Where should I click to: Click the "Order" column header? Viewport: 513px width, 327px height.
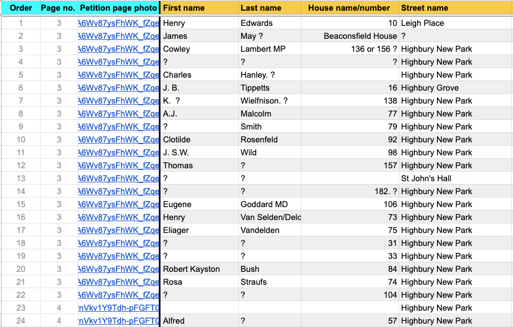pyautogui.click(x=21, y=8)
